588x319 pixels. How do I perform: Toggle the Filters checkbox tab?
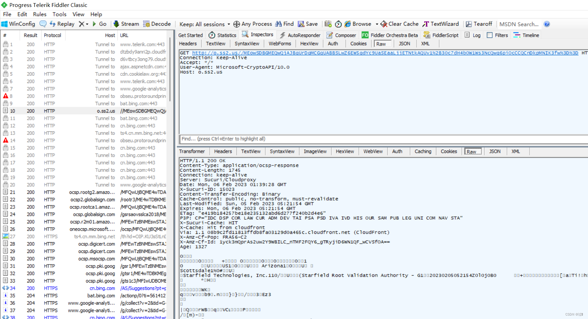(x=498, y=35)
